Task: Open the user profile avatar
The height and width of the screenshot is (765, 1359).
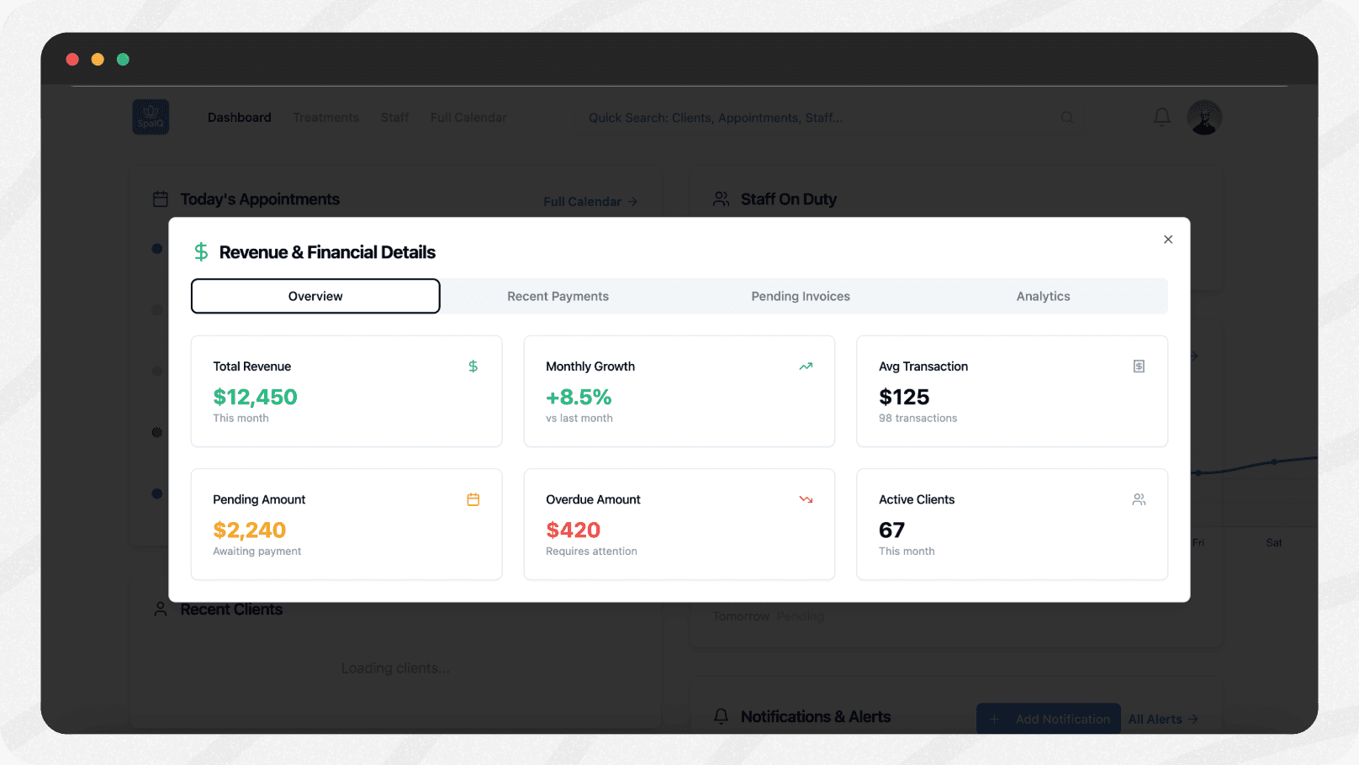Action: click(1204, 118)
